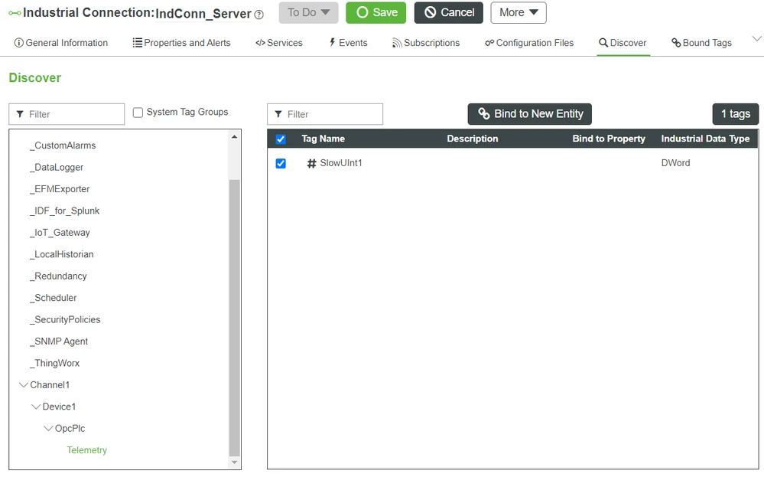Viewport: 764px width, 477px height.
Task: Select the Discover tab
Action: coord(623,43)
